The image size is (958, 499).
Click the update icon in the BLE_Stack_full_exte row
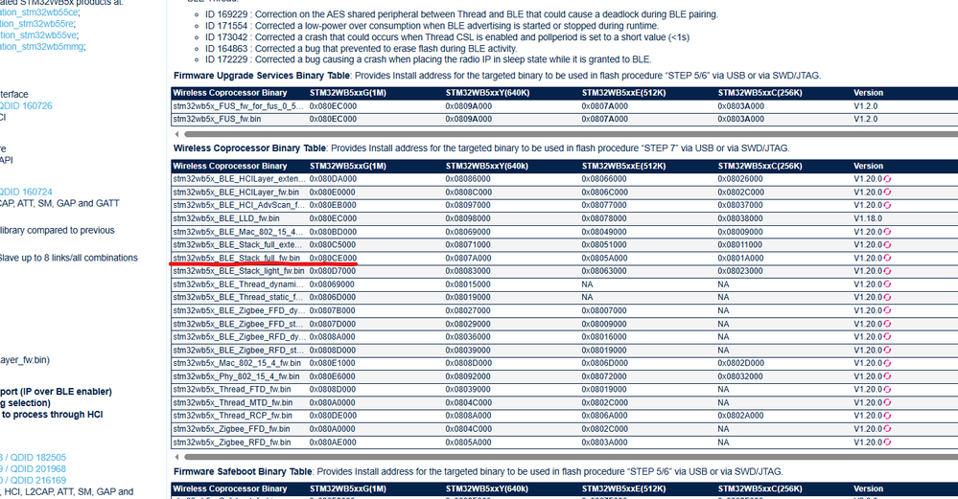(887, 245)
